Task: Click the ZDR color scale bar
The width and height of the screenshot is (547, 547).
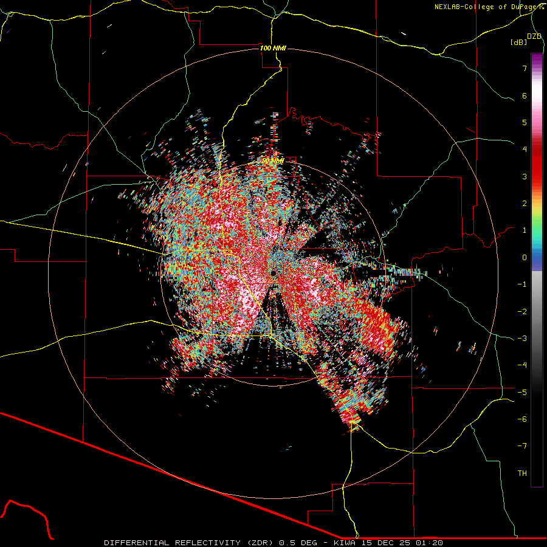Action: click(x=537, y=270)
